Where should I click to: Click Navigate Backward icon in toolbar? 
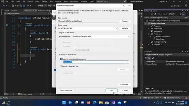(x=4, y=6)
